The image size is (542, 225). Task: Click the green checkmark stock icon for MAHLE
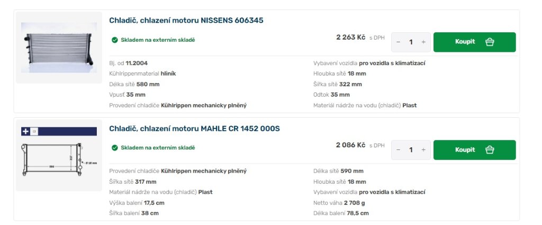tap(114, 148)
